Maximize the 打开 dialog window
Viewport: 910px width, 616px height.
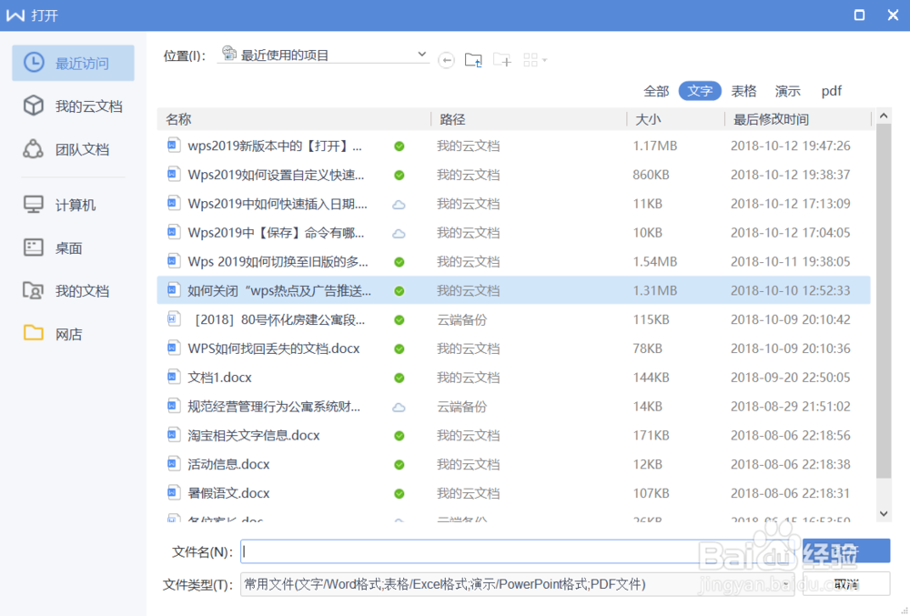(860, 15)
